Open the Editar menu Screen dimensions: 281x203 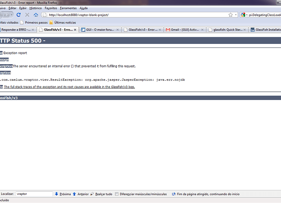click(12, 8)
